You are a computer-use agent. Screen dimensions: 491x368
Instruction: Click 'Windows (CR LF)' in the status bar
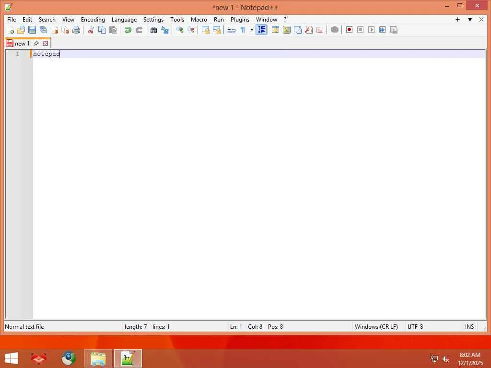(376, 327)
